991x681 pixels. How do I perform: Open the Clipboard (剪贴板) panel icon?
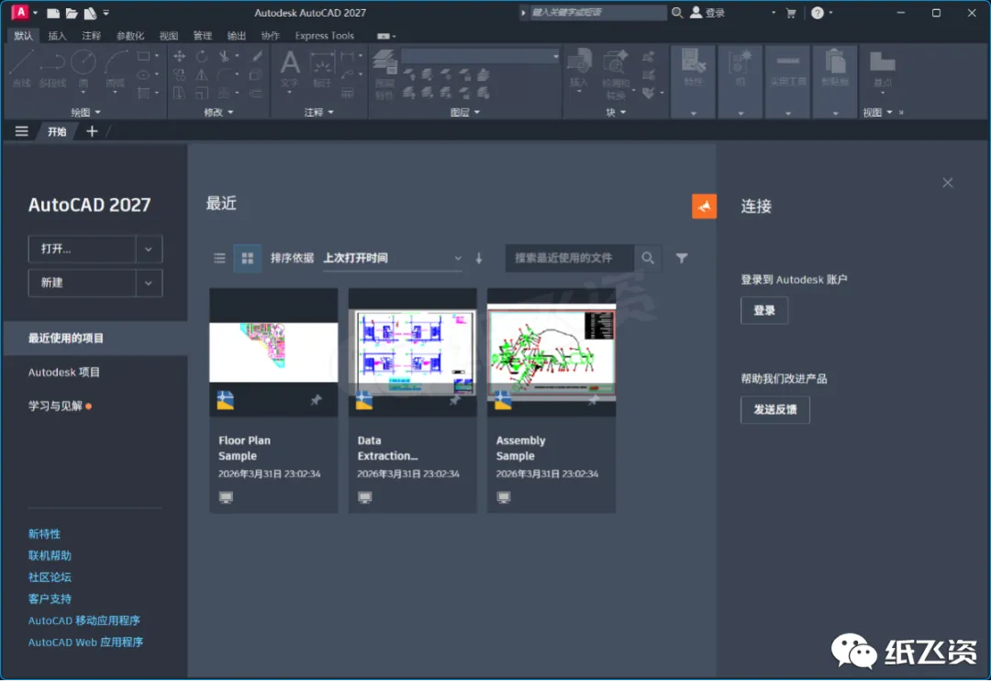(835, 68)
